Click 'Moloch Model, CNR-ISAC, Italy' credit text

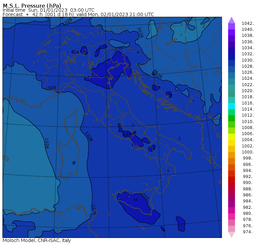(x=37, y=240)
